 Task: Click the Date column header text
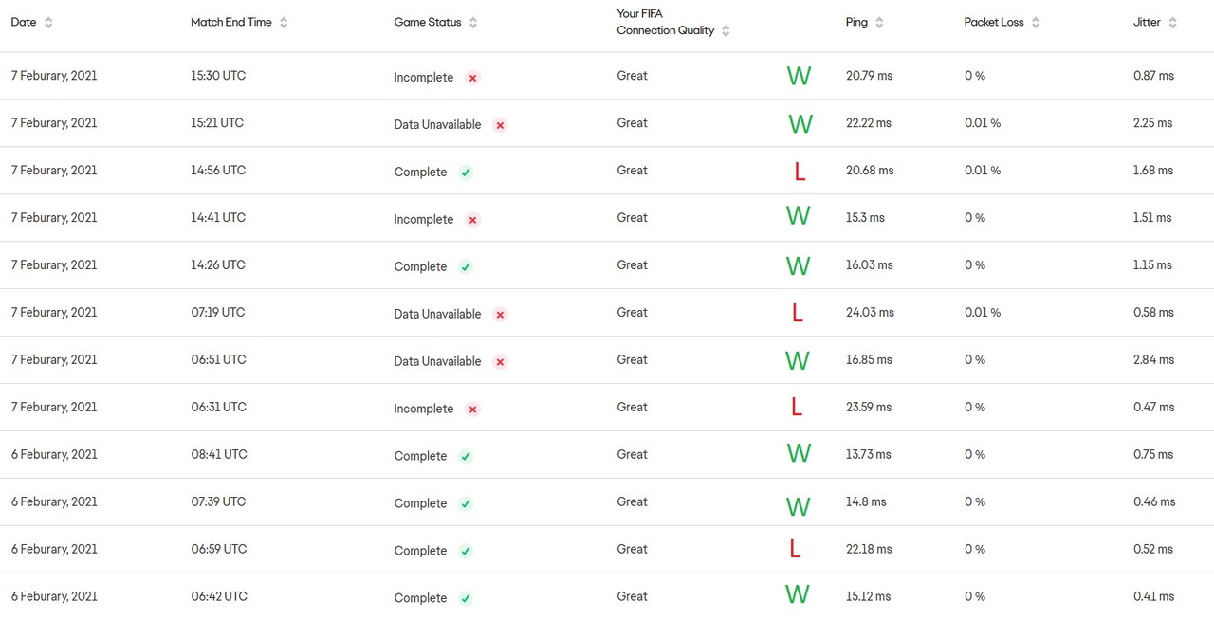24,22
